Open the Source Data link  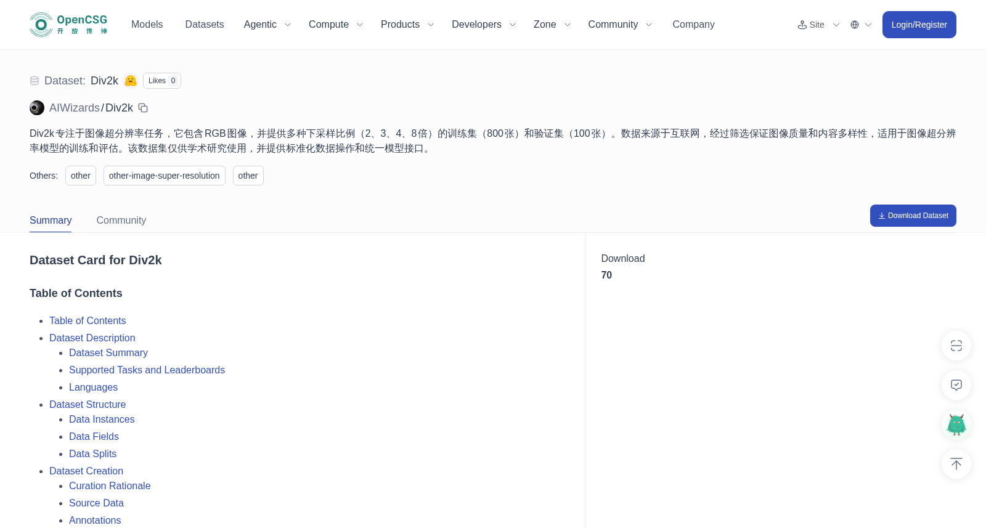[96, 503]
